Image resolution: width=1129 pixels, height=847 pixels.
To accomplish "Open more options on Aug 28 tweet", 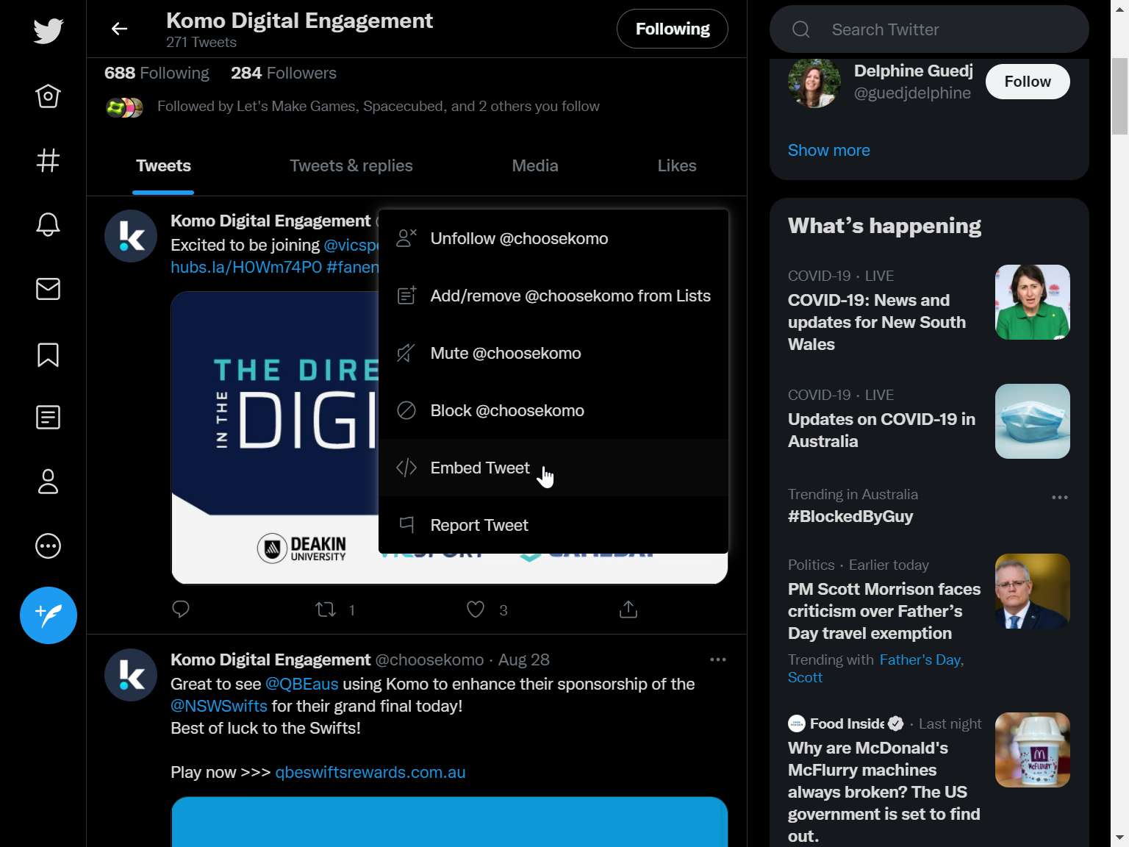I will click(x=718, y=660).
